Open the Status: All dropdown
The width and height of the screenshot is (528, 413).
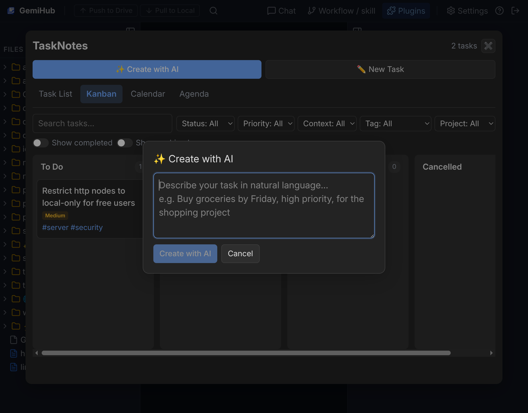205,123
